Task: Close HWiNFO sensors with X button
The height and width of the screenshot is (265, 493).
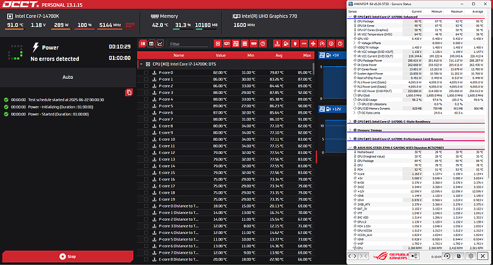Action: coord(483,256)
